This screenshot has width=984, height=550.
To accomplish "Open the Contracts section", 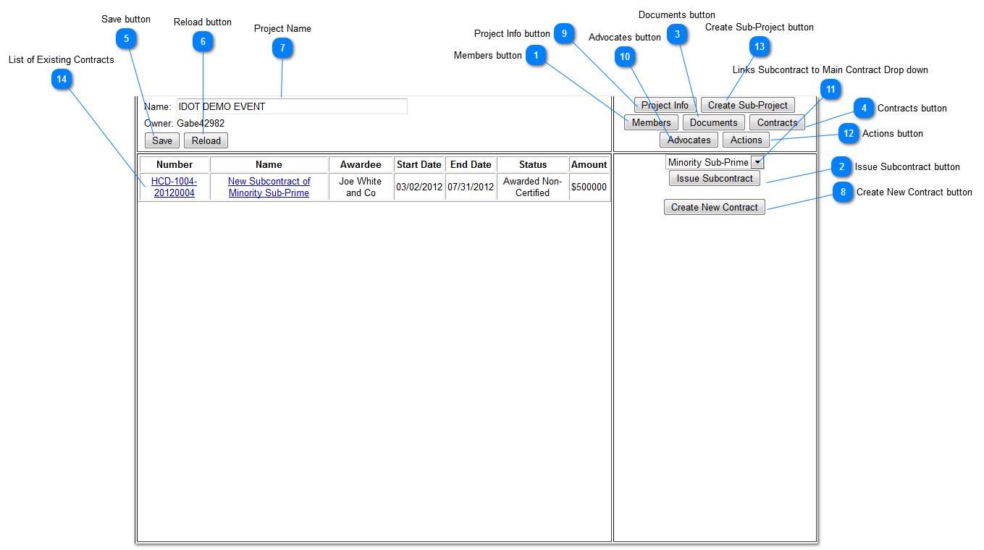I will pos(777,122).
